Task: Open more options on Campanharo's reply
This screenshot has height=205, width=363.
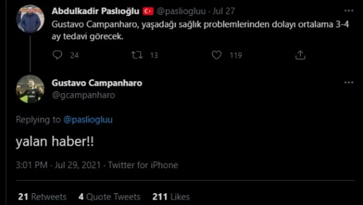Action: [x=349, y=83]
